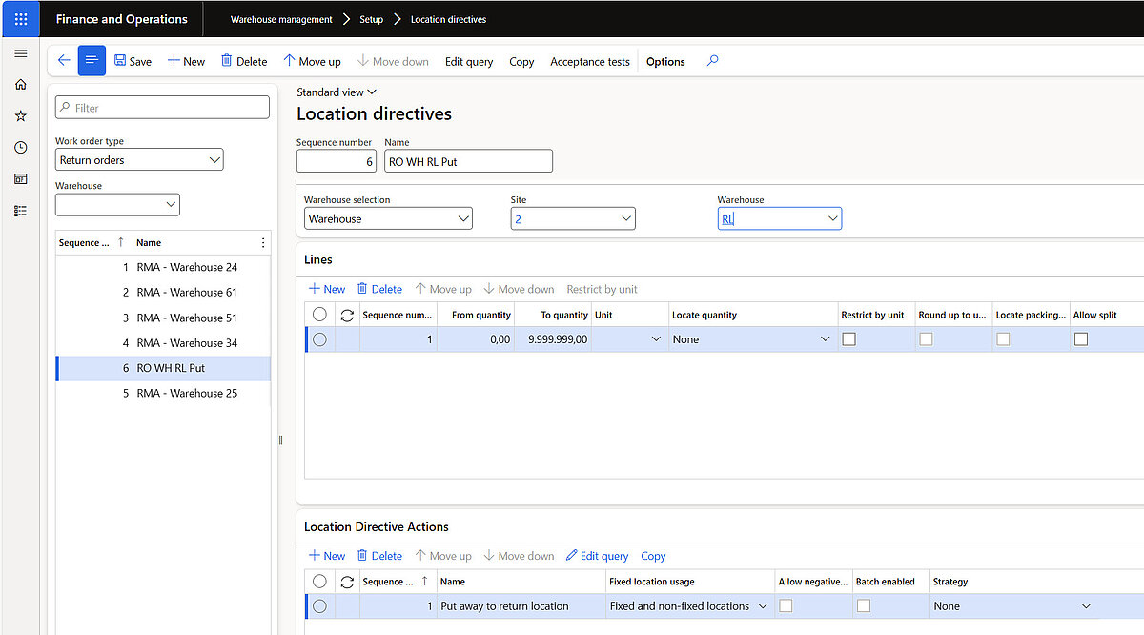Open the modules list icon in sidebar
The height and width of the screenshot is (635, 1144).
(x=20, y=209)
